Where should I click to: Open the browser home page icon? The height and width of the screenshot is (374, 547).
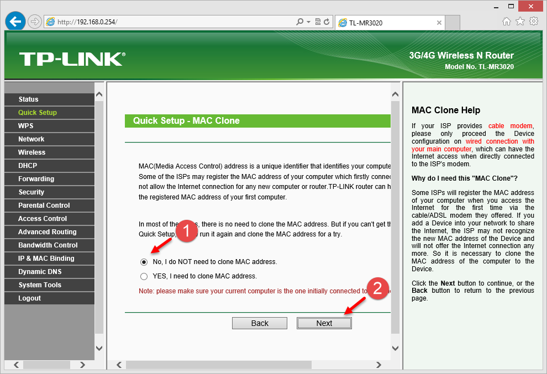click(507, 22)
